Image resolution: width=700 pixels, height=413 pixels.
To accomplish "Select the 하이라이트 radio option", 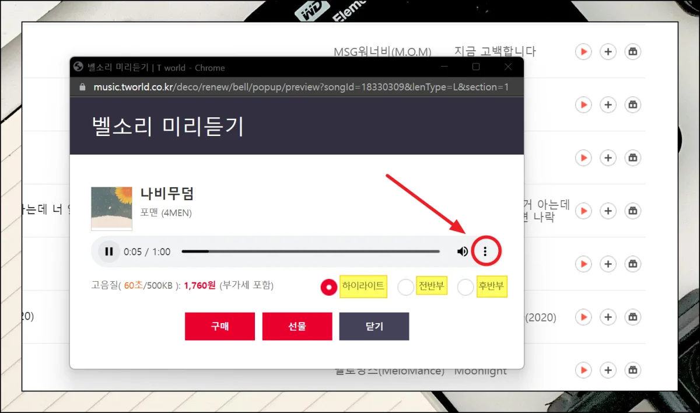I will pos(329,287).
